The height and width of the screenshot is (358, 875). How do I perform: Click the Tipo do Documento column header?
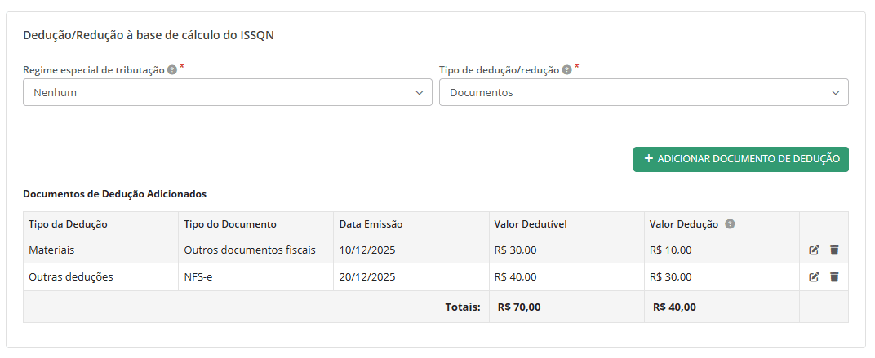pyautogui.click(x=230, y=224)
